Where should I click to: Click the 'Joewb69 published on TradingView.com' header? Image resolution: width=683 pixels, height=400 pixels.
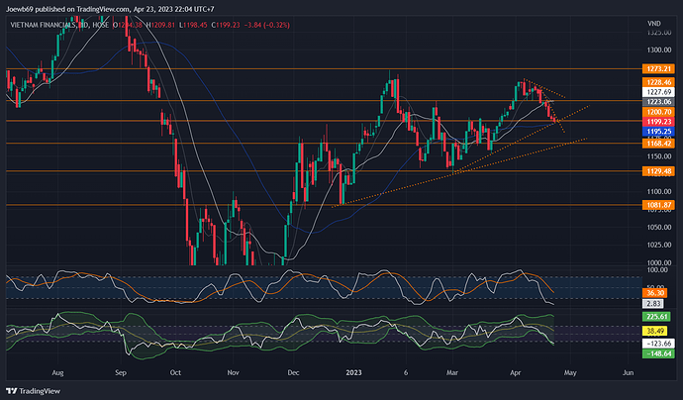pos(68,9)
